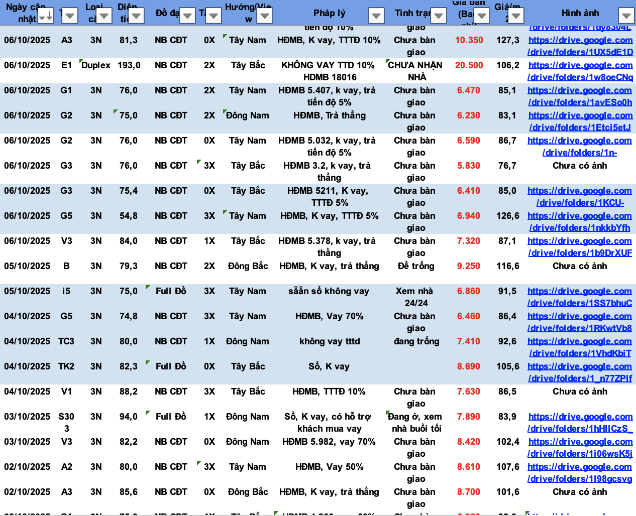The width and height of the screenshot is (636, 516).
Task: Click the 'Để trống' status cell
Action: [x=416, y=266]
